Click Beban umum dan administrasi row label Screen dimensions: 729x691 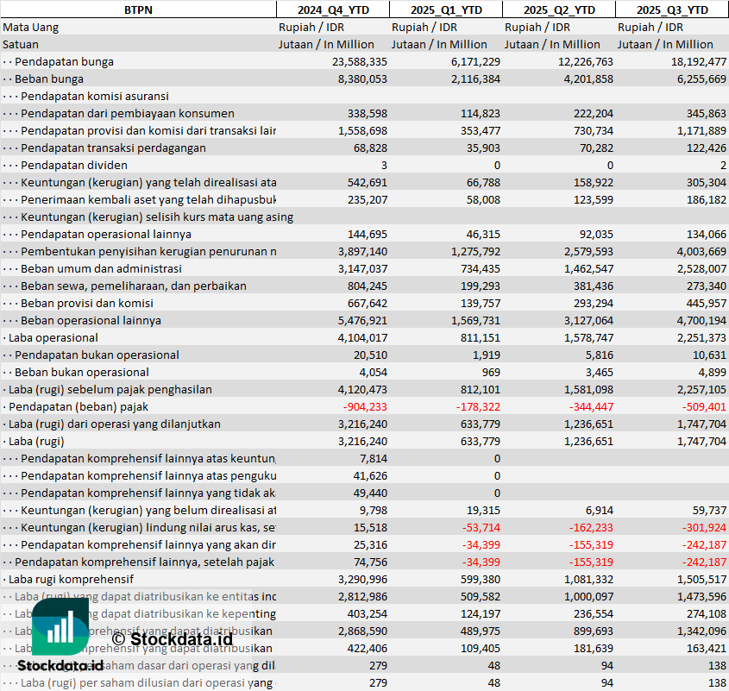coord(101,268)
